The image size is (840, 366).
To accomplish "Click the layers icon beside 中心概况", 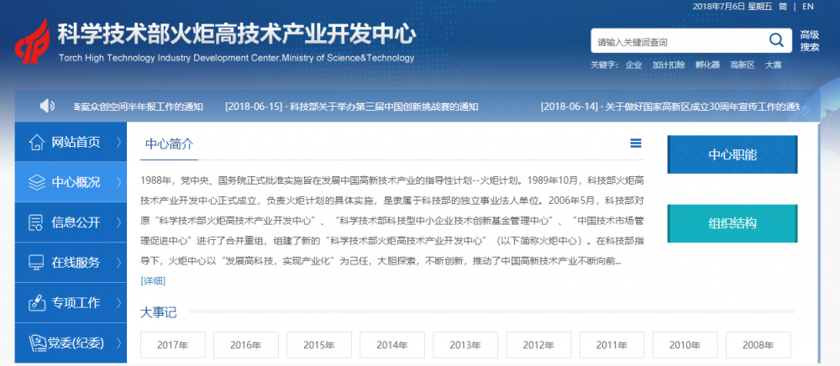I will (36, 182).
